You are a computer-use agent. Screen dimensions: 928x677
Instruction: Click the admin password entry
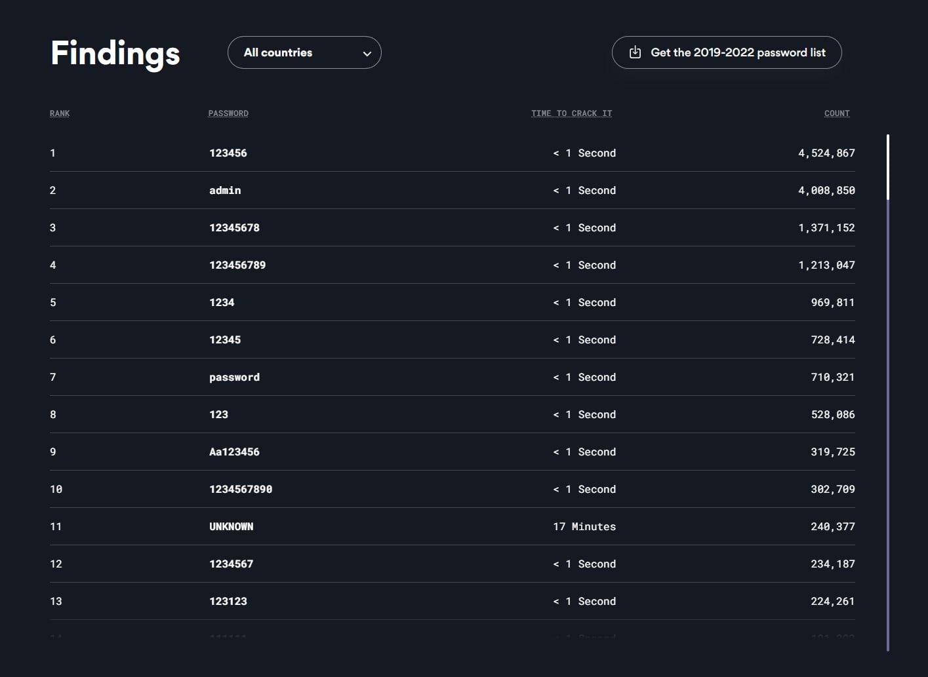click(x=225, y=191)
